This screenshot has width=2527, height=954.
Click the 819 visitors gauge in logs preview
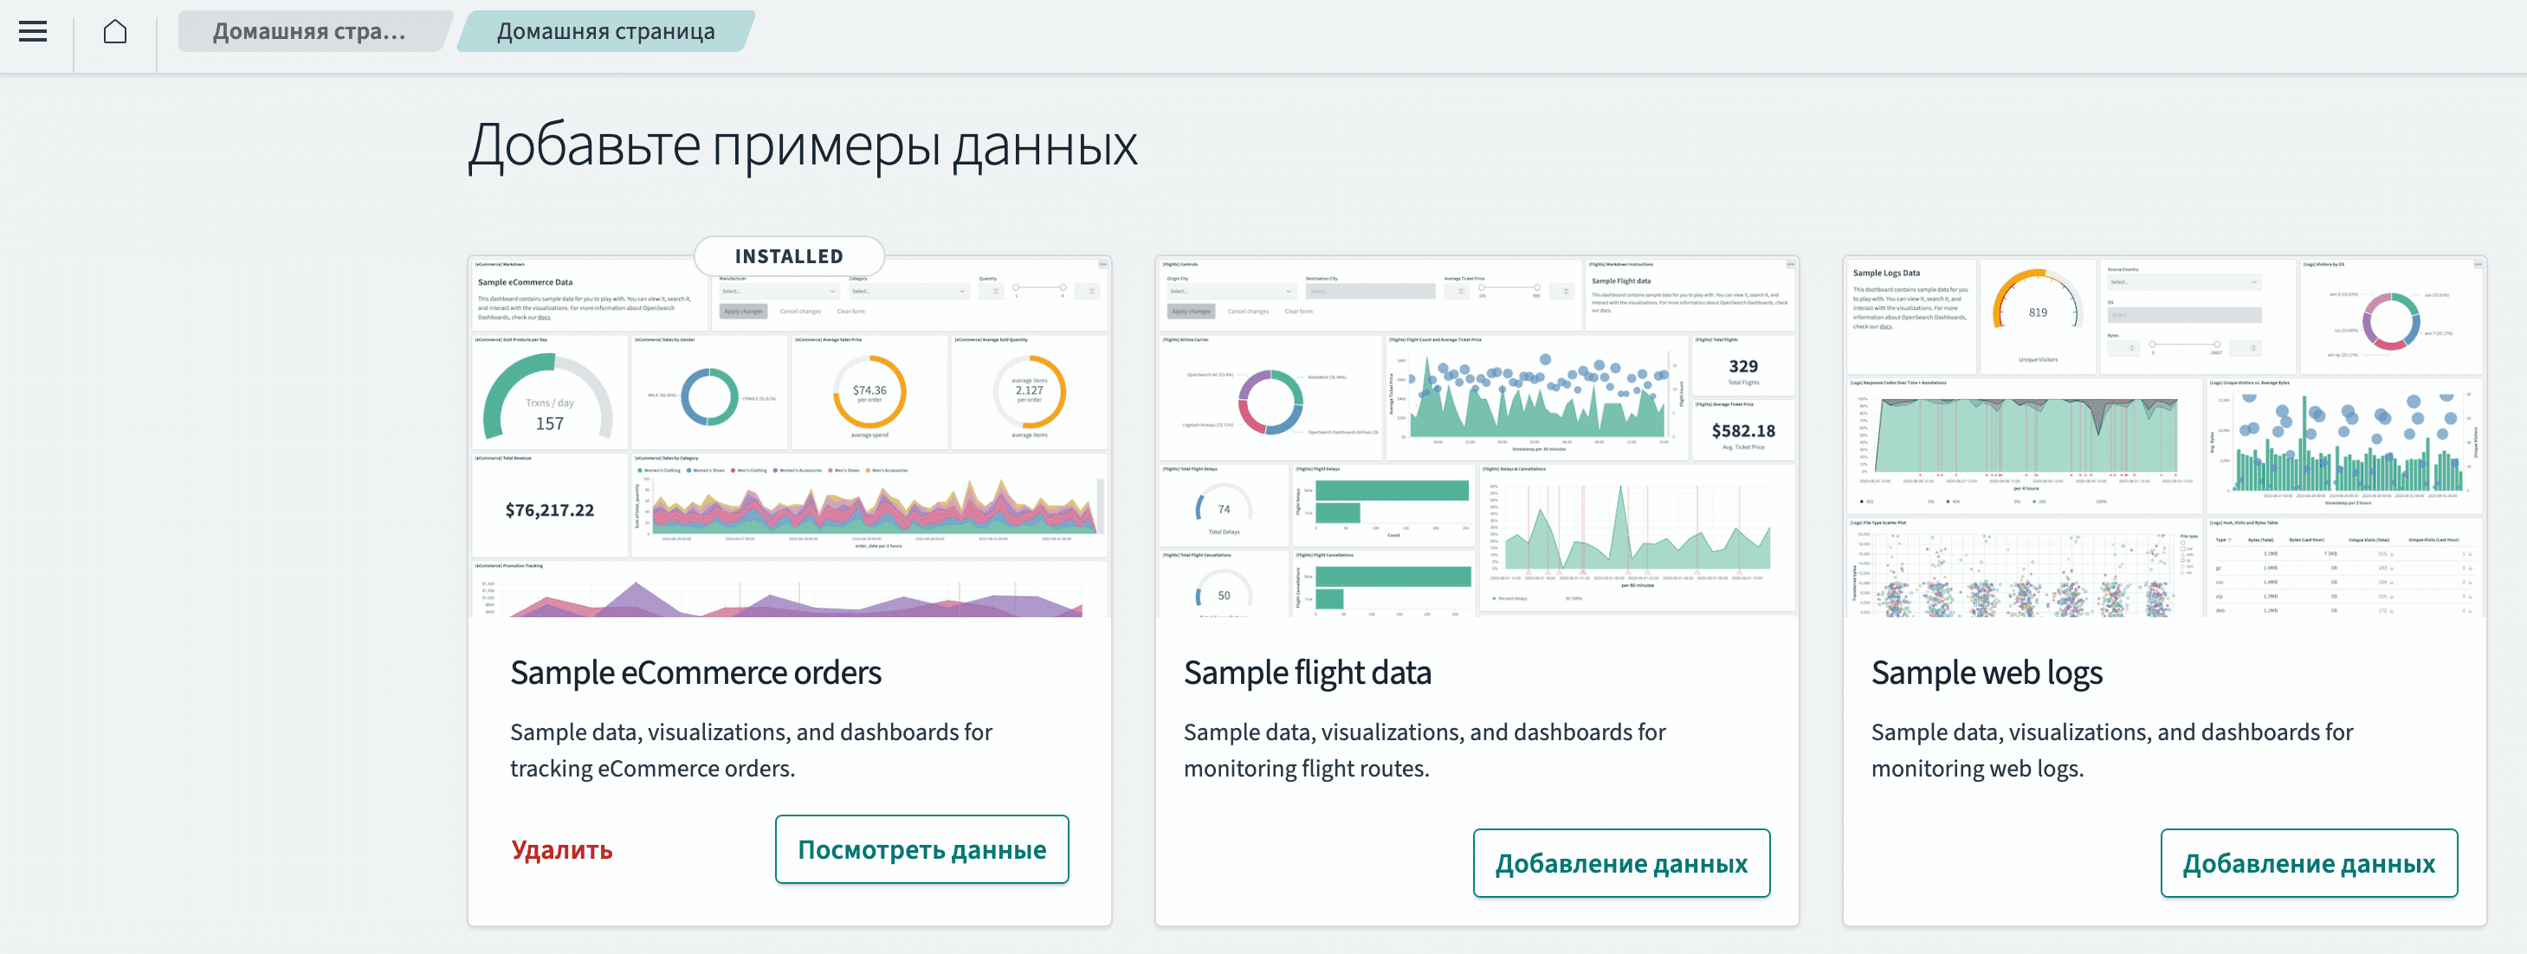coord(2037,313)
